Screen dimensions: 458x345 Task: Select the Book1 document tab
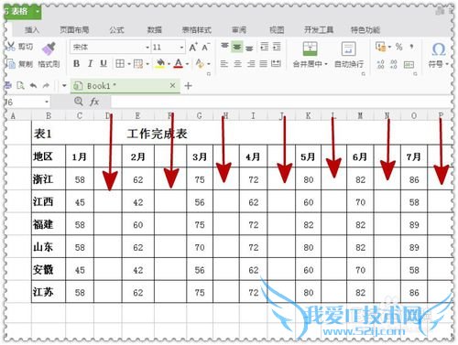[x=125, y=86]
